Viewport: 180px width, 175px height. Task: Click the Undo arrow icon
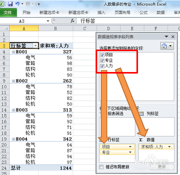point(17,4)
